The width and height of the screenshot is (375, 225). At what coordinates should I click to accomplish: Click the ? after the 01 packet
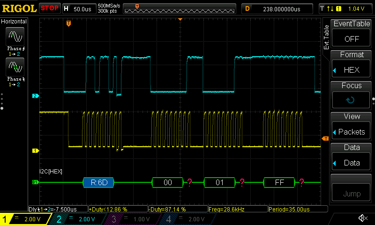click(242, 182)
